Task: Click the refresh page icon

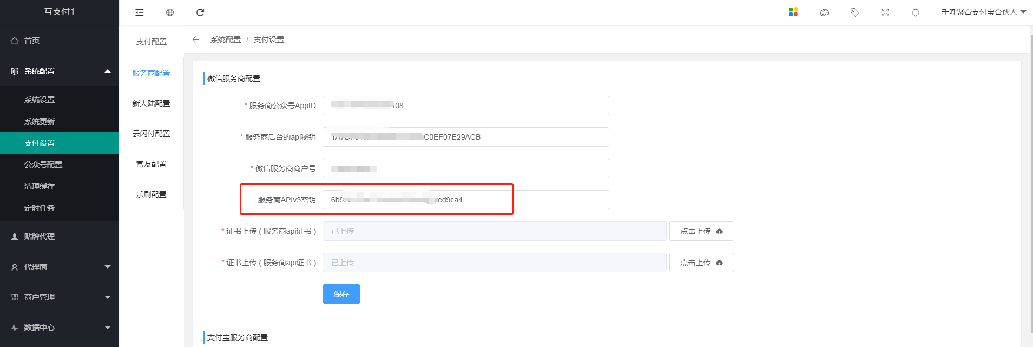Action: click(x=200, y=12)
